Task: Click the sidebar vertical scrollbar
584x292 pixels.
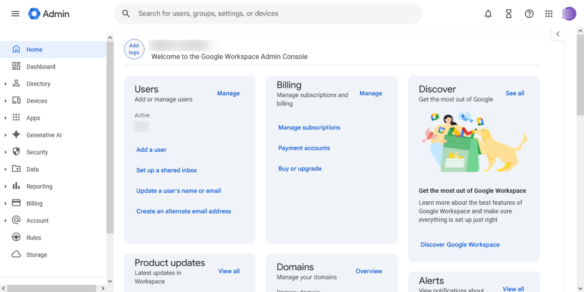Action: pos(110,137)
